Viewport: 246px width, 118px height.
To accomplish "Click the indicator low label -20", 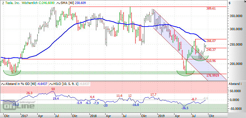I will point(105,105).
